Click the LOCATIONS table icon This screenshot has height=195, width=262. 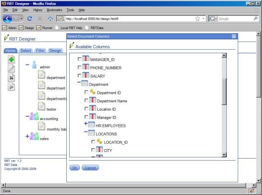[x=91, y=133]
